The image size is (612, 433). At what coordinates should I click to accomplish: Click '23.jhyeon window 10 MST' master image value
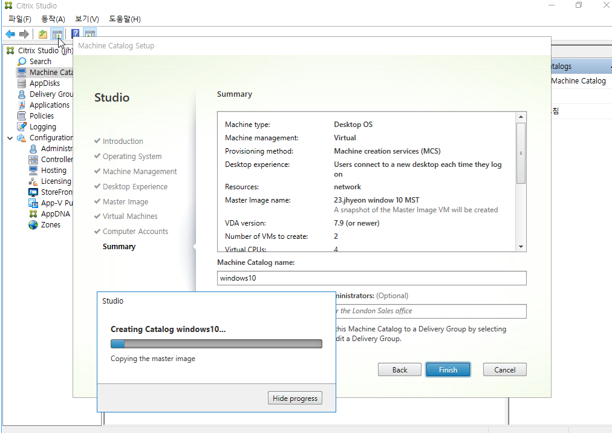click(x=377, y=200)
